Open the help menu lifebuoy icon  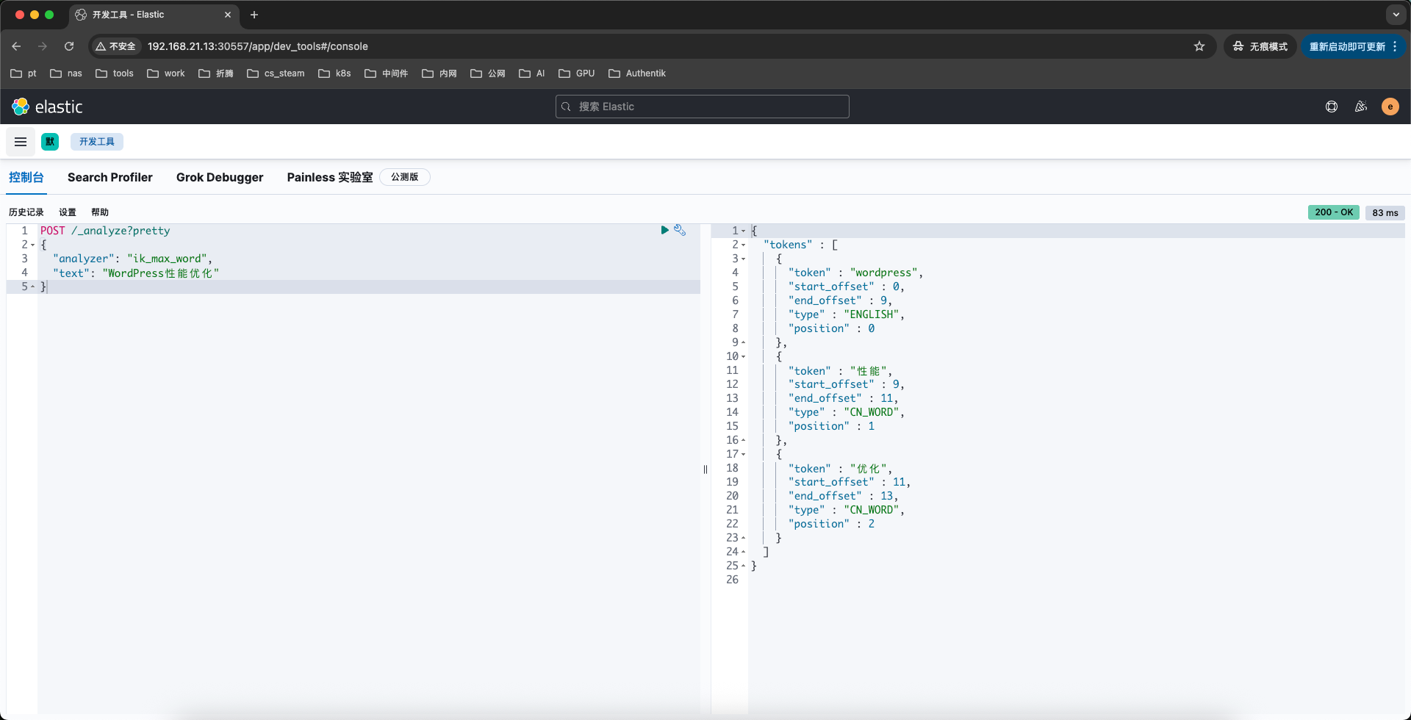(x=1331, y=107)
